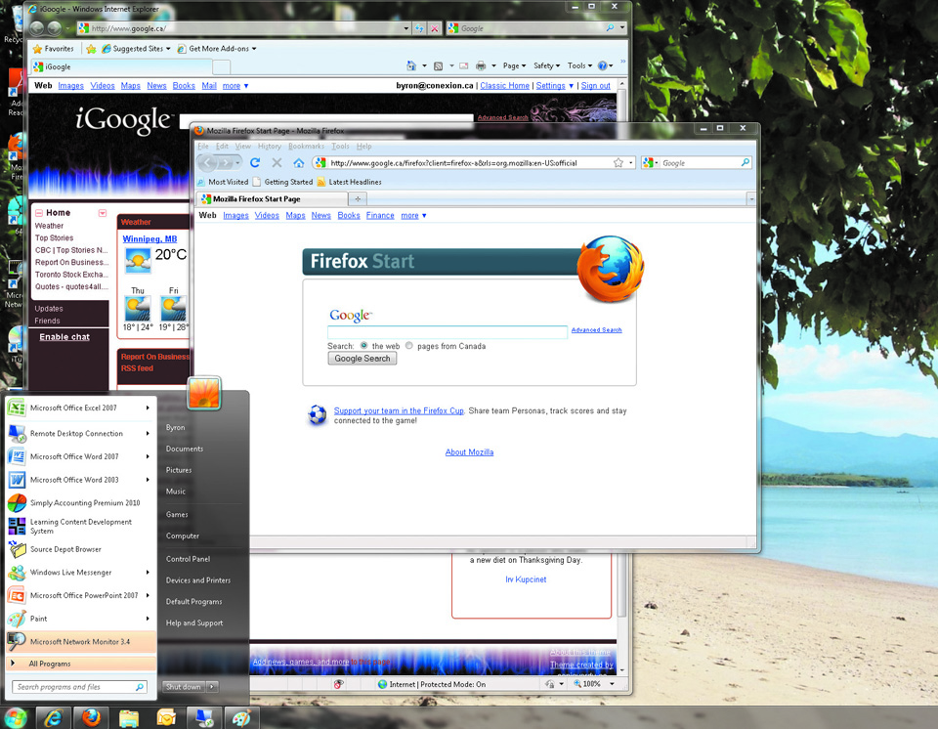Bookmark this page with the Firefox star
The image size is (938, 729).
point(618,163)
